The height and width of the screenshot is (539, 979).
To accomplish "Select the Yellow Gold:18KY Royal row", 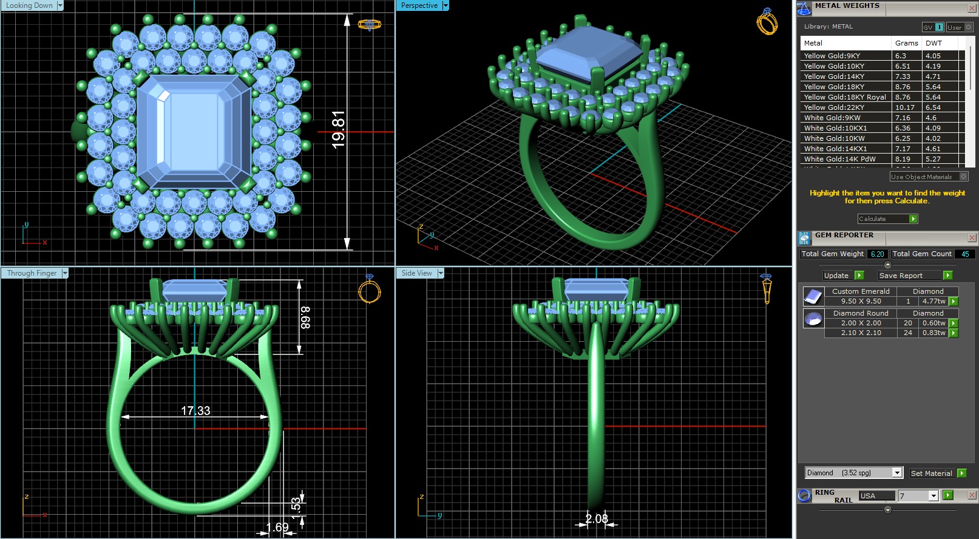I will [x=883, y=97].
